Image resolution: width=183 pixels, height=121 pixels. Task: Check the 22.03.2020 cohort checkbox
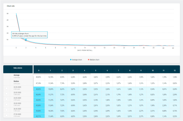[6, 90]
